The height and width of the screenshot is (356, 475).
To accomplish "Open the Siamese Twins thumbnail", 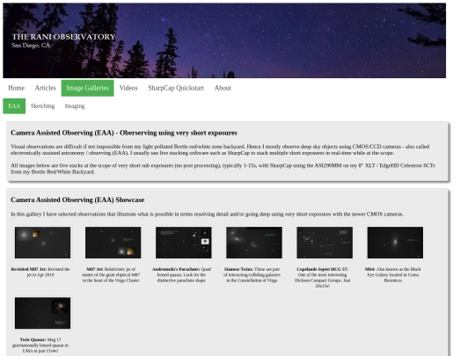I will click(x=254, y=243).
